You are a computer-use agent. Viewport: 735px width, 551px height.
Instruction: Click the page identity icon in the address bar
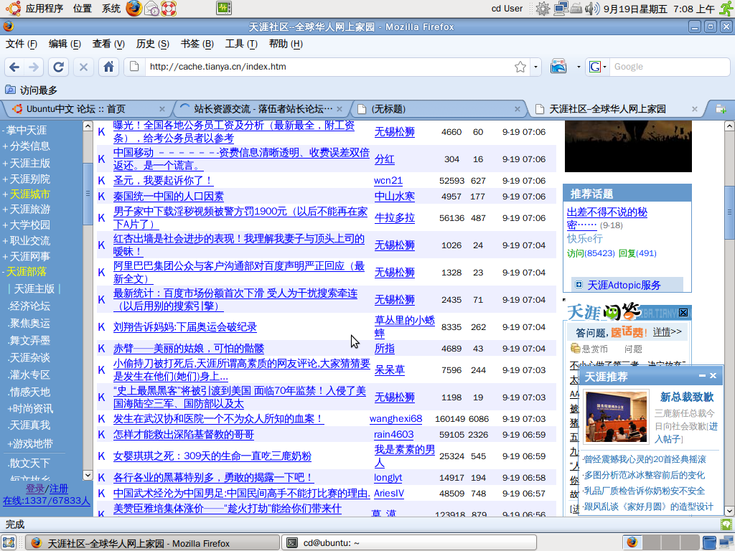click(134, 67)
